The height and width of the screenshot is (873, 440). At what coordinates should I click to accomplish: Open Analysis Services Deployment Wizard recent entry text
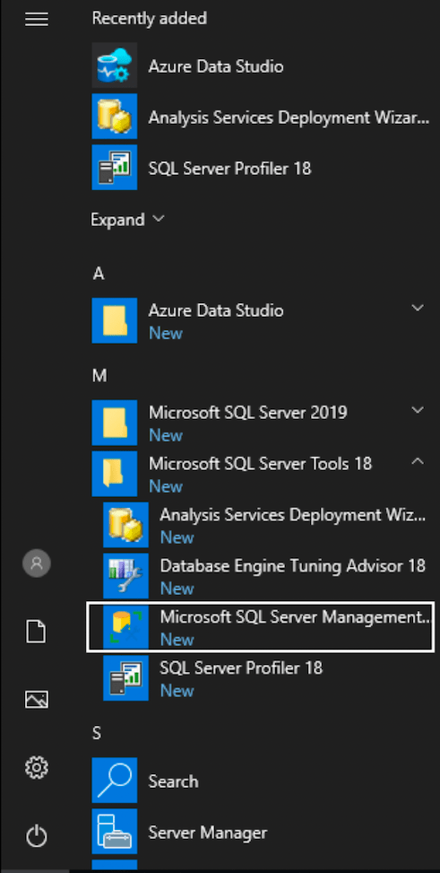[289, 118]
